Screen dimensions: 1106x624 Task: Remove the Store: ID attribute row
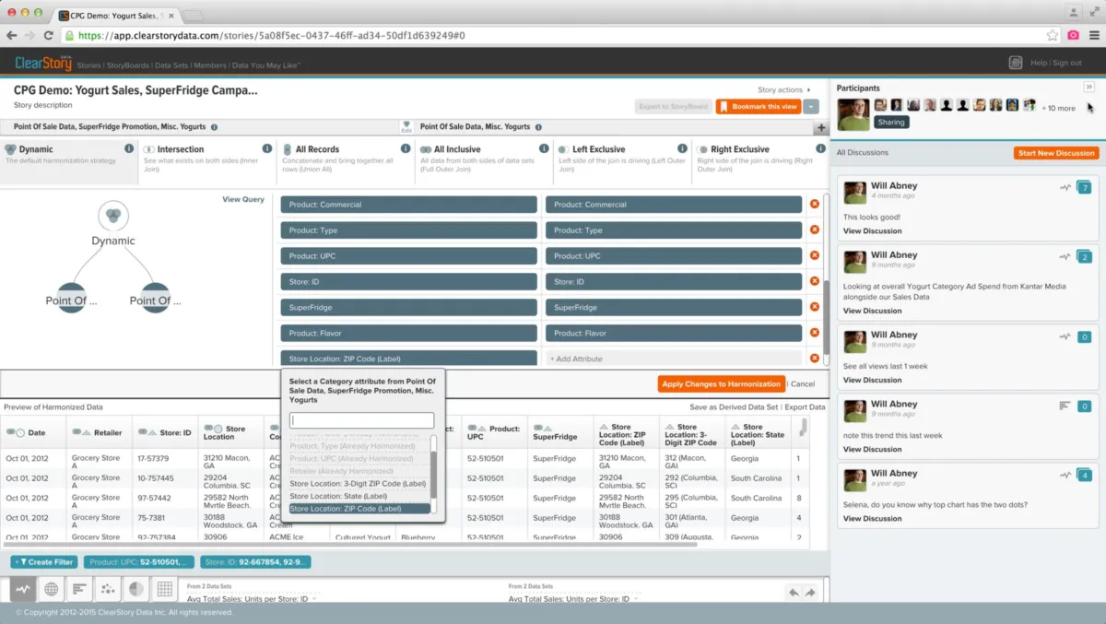[x=814, y=281]
